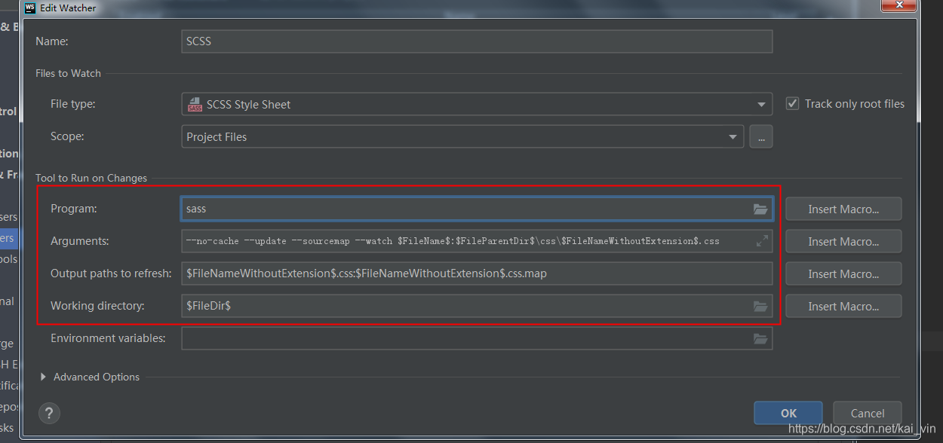Screen dimensions: 943x443
Task: Click Insert Macro button for Working directory
Action: coord(843,306)
